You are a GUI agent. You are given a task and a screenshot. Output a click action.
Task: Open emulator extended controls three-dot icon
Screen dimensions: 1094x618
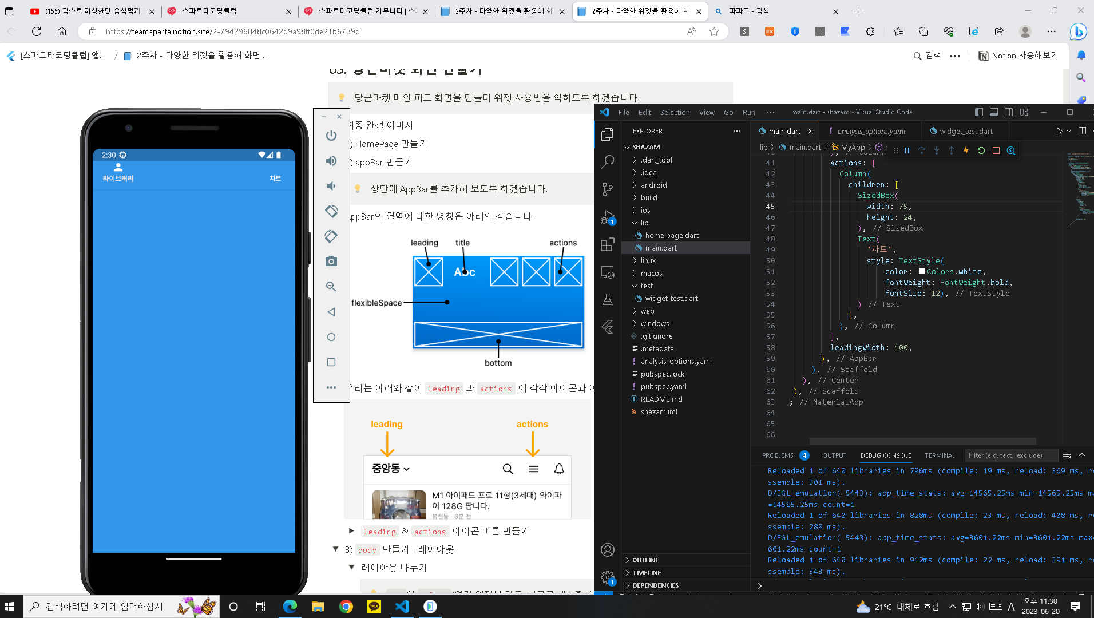tap(331, 387)
